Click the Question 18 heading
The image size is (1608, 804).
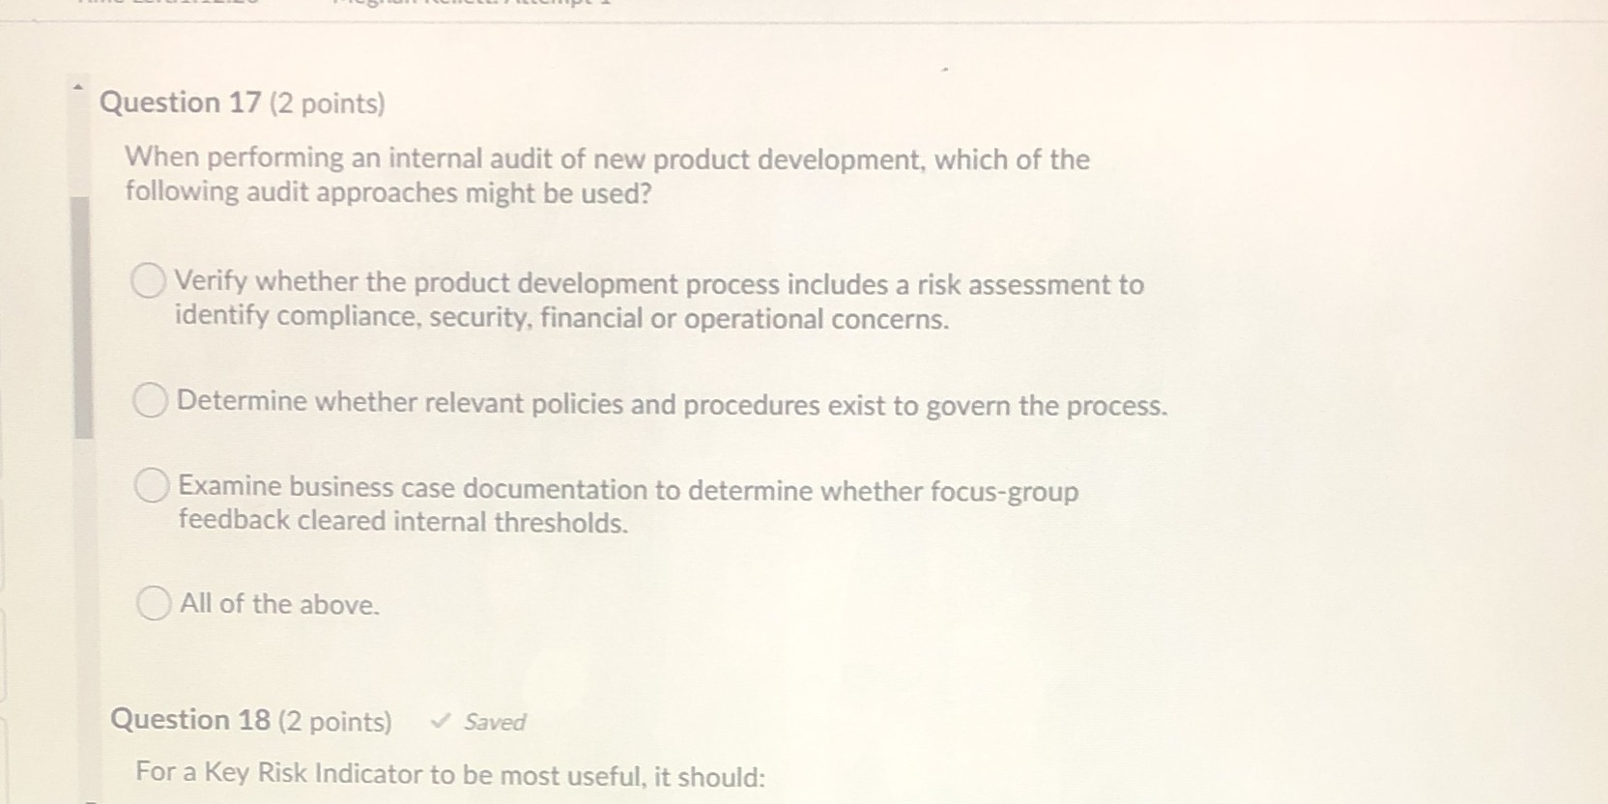pos(188,720)
